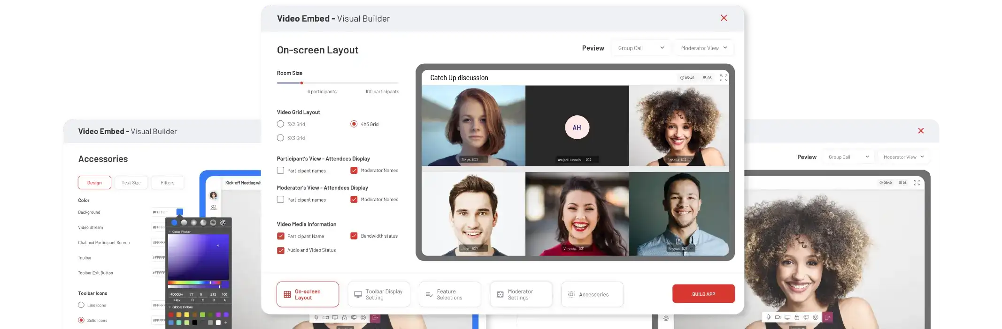The width and height of the screenshot is (1002, 329).
Task: Click the Hex value field 4D00D4
Action: (x=177, y=295)
